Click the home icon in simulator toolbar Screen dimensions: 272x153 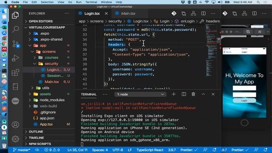coord(260,32)
